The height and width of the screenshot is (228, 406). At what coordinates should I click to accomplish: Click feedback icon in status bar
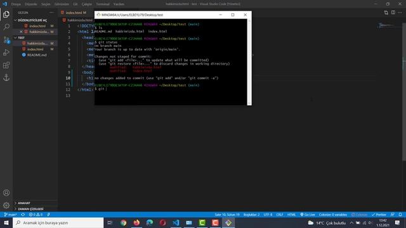[x=393, y=215]
